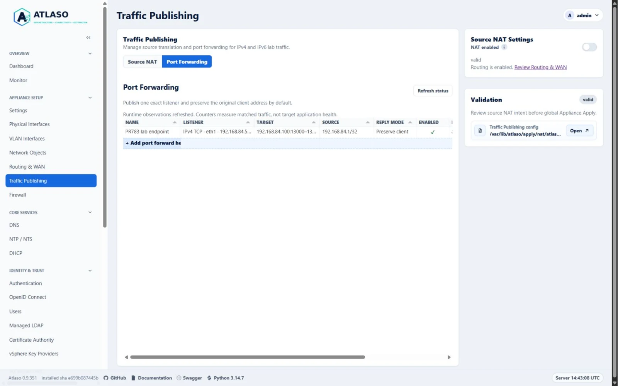Open Swagger from footer
Image resolution: width=618 pixels, height=386 pixels.
189,378
